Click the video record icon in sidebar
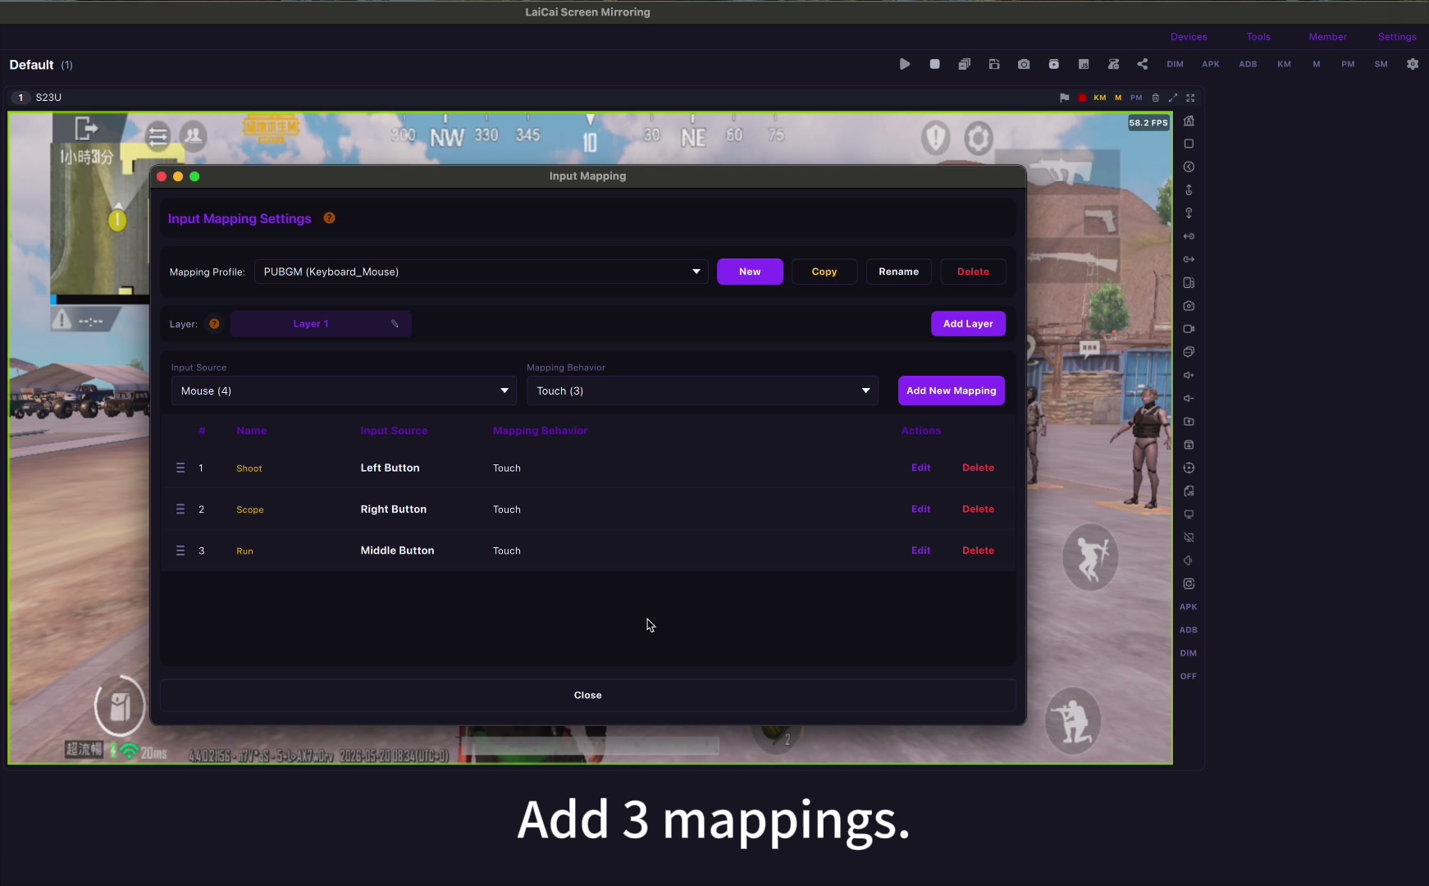Image resolution: width=1429 pixels, height=886 pixels. click(1189, 329)
